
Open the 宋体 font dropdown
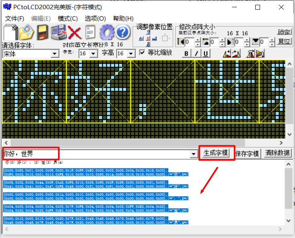tap(55, 54)
